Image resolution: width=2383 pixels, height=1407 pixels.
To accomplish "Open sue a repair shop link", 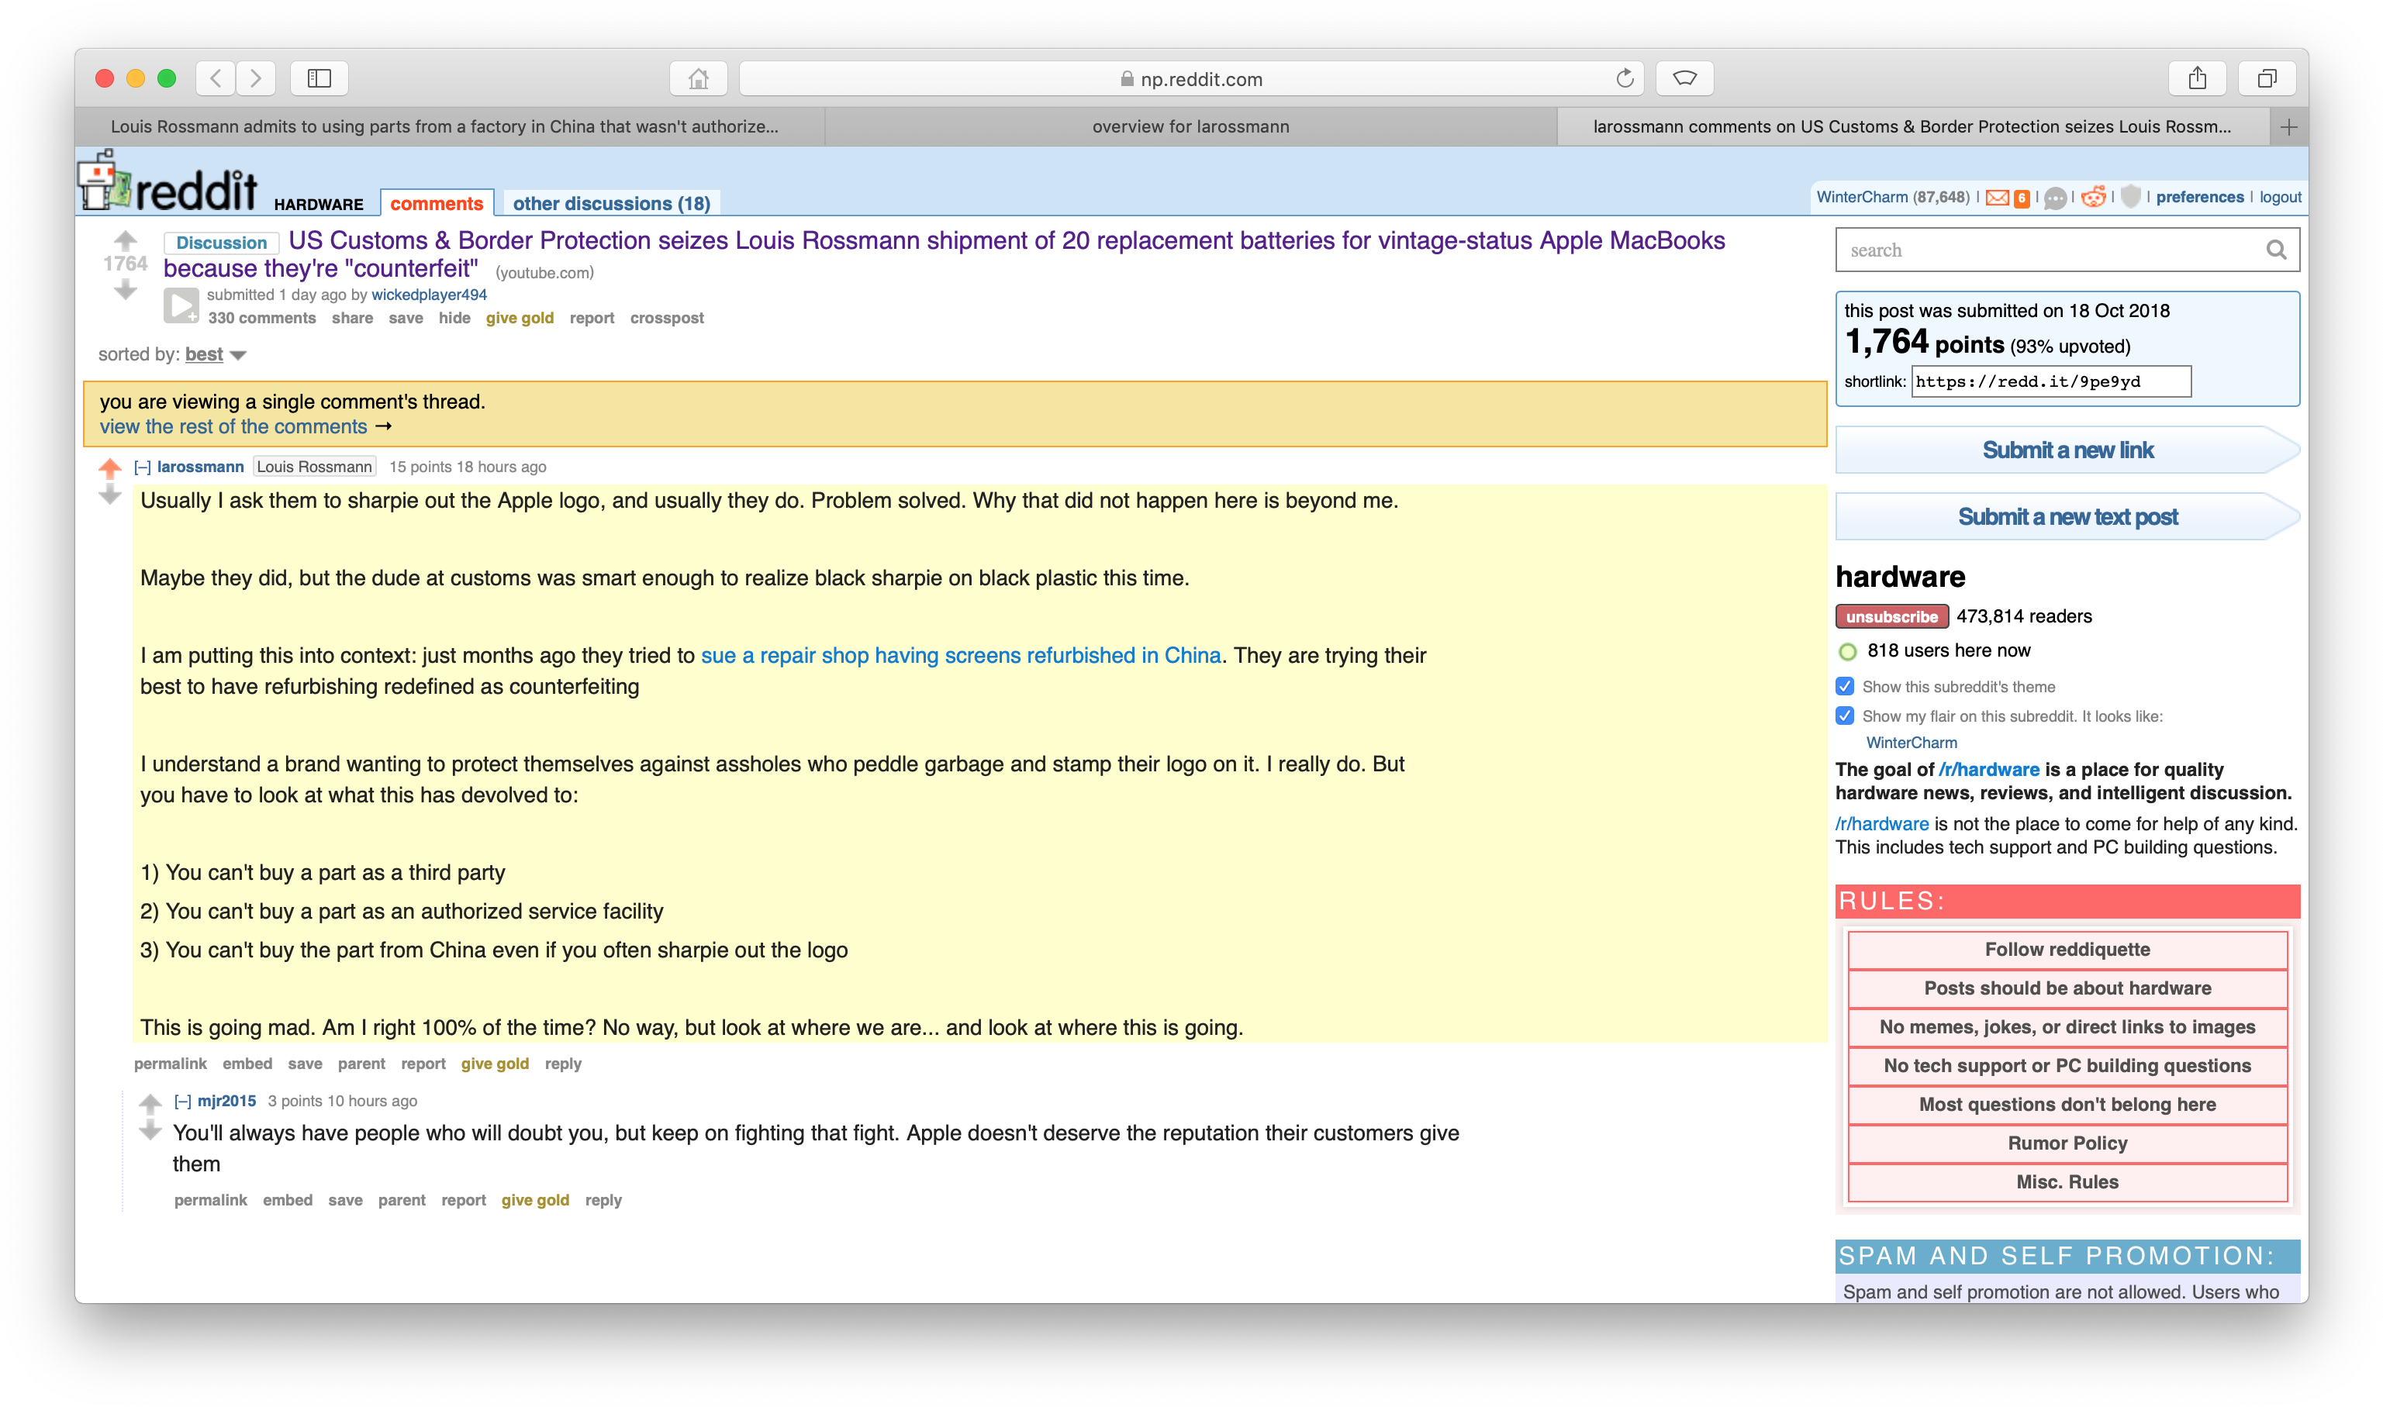I will (x=961, y=656).
